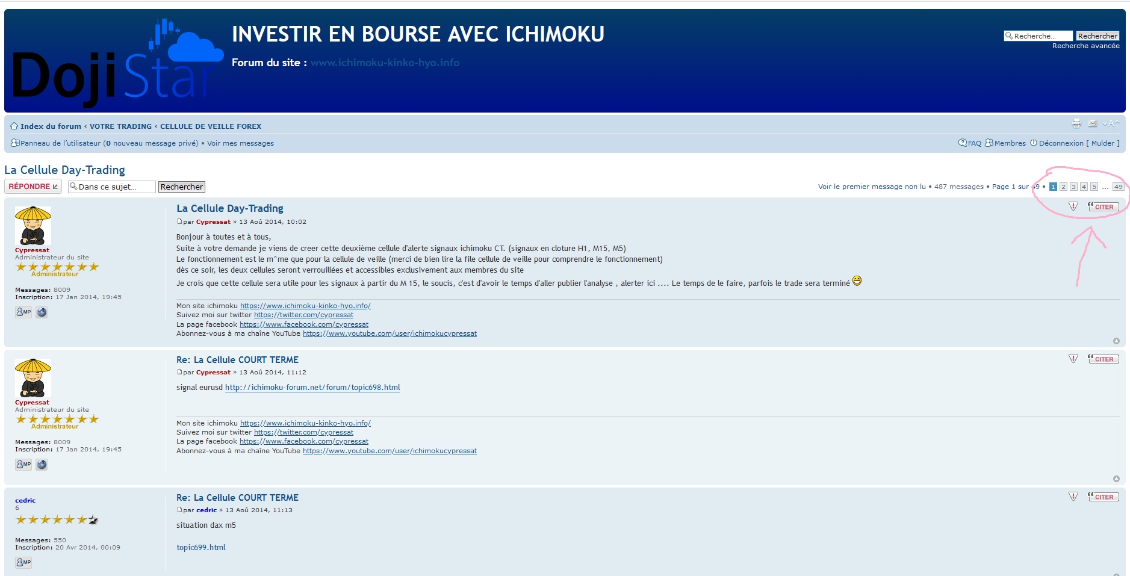The image size is (1130, 576).
Task: Click the cedric username above the star rank
Action: (25, 500)
